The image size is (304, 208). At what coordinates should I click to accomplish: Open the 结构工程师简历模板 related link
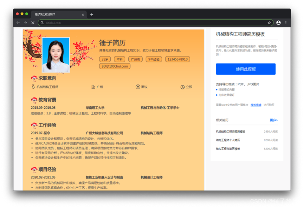click(228, 149)
